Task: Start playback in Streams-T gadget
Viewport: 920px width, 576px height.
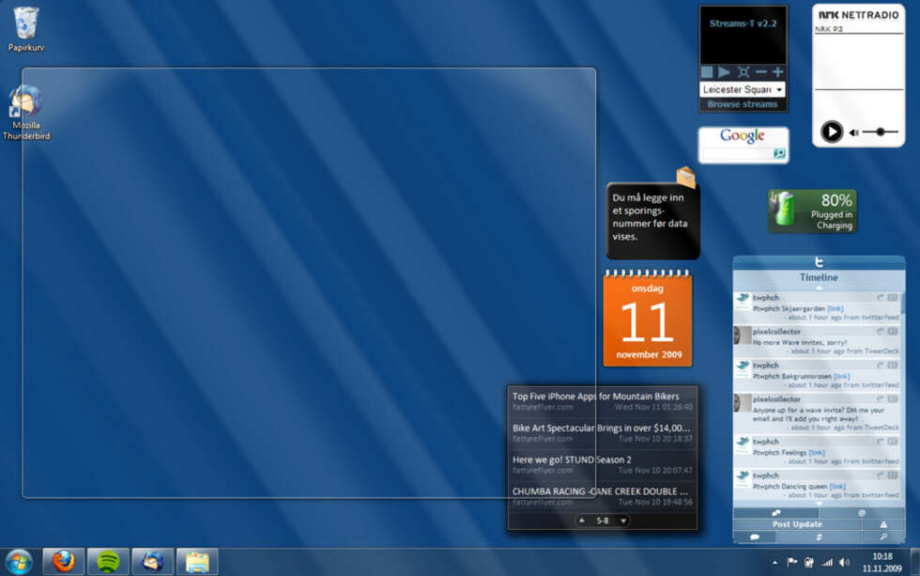Action: (725, 71)
